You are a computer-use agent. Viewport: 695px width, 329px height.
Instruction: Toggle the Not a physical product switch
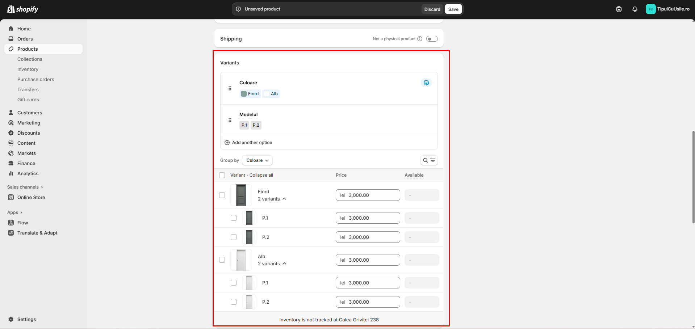tap(432, 39)
